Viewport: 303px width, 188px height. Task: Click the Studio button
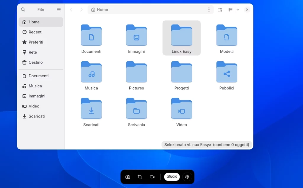coord(172,176)
